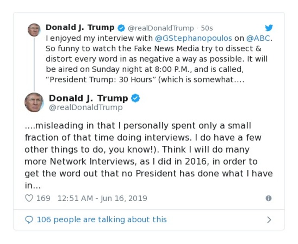This screenshot has width=298, height=244.
Task: Open Donald Trump's profile avatar
Action: [x=34, y=30]
